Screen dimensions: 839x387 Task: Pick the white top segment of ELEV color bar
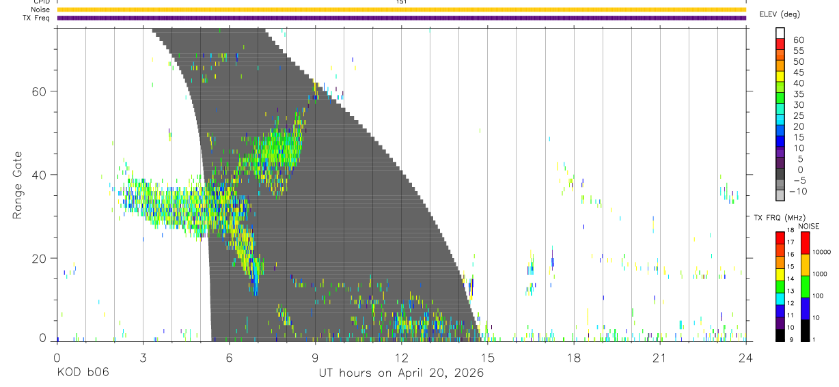tap(780, 33)
